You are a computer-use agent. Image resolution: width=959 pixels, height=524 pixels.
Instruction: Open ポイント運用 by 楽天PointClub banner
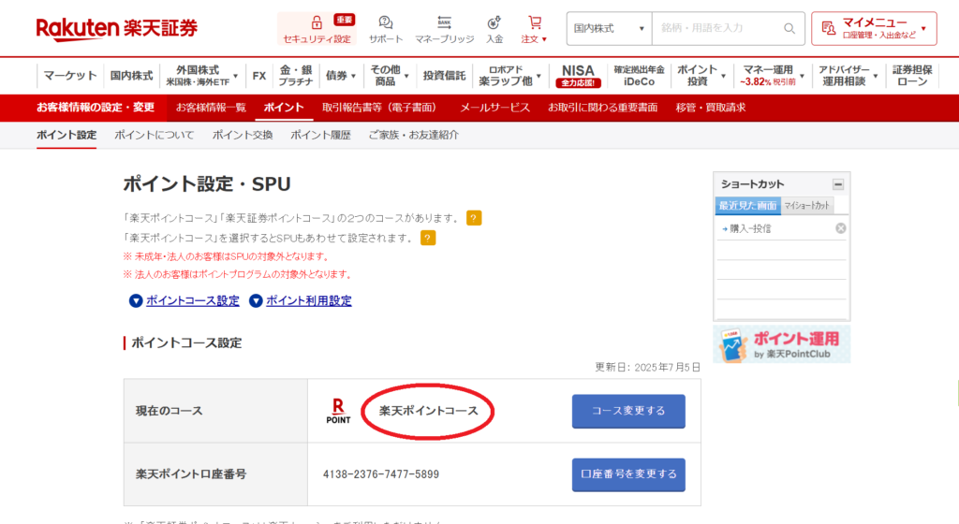pos(782,344)
